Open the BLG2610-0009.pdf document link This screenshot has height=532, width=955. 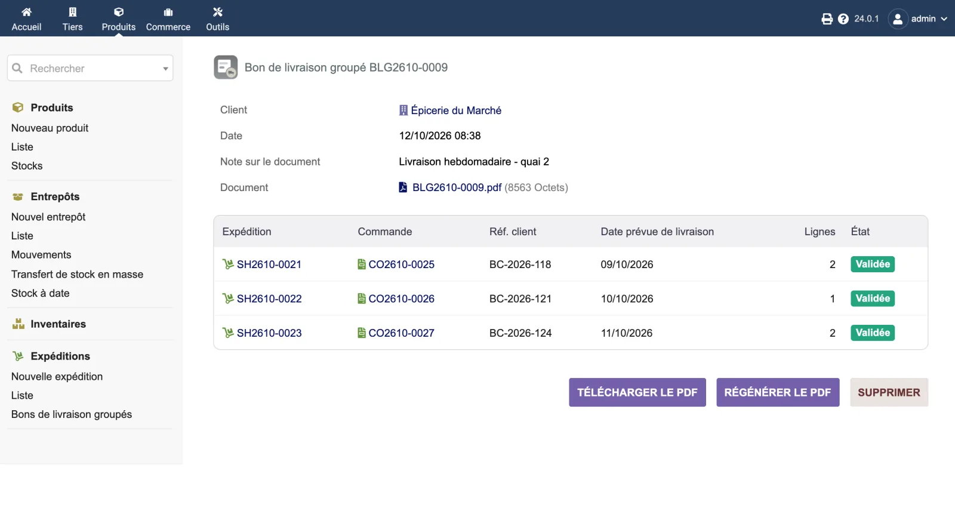coord(457,187)
